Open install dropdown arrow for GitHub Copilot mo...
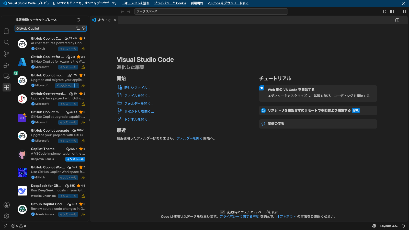The width and height of the screenshot is (409, 230). [x=77, y=86]
